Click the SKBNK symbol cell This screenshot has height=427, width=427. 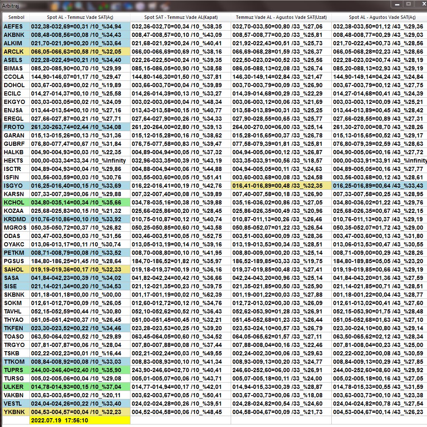(16, 295)
